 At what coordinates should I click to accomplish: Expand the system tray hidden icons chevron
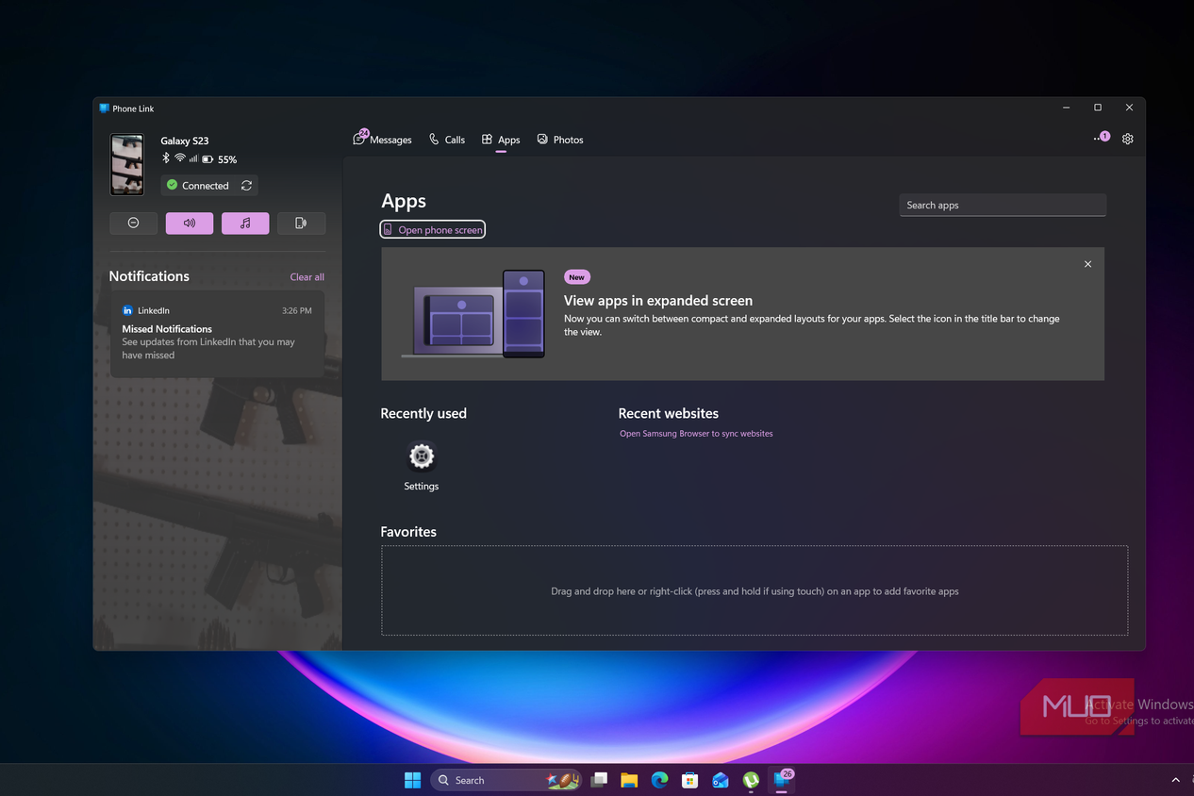point(1175,780)
